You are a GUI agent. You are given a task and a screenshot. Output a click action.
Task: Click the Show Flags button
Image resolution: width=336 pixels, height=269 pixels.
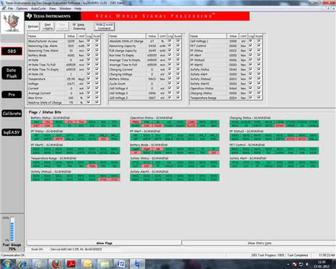pos(104,243)
